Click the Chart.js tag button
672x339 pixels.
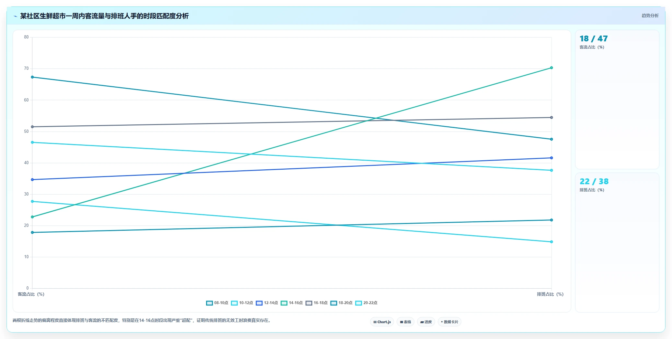click(382, 322)
